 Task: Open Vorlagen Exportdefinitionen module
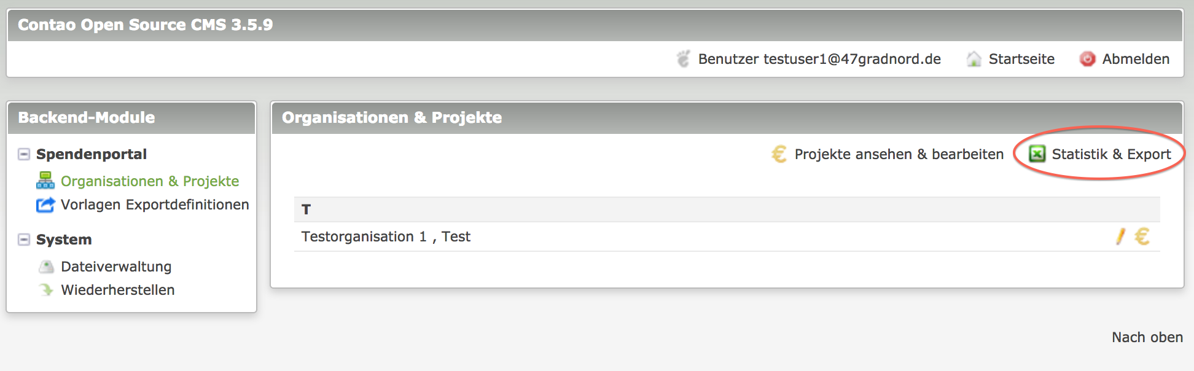pyautogui.click(x=155, y=205)
